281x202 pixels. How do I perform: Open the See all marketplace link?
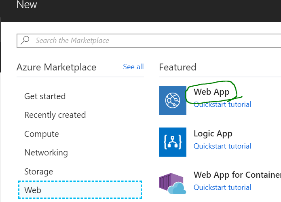133,67
